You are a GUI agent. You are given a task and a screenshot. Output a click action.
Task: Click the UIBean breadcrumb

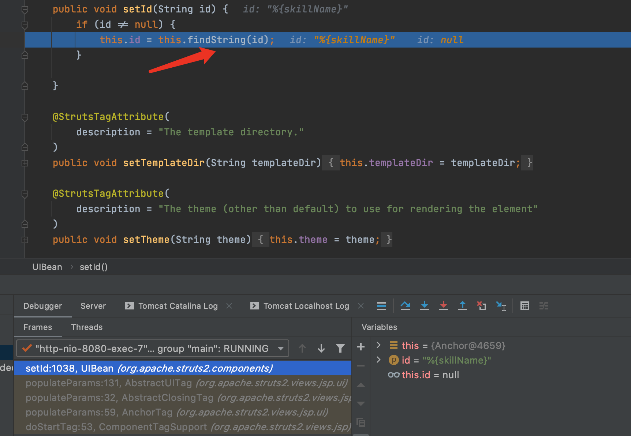pos(47,267)
